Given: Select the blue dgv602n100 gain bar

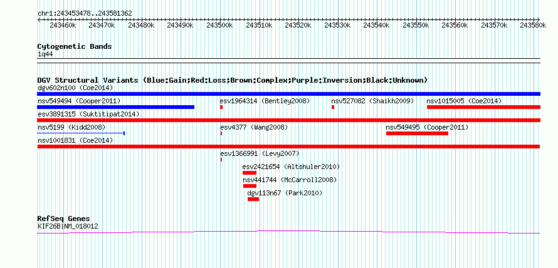Looking at the screenshot, I should click(289, 94).
